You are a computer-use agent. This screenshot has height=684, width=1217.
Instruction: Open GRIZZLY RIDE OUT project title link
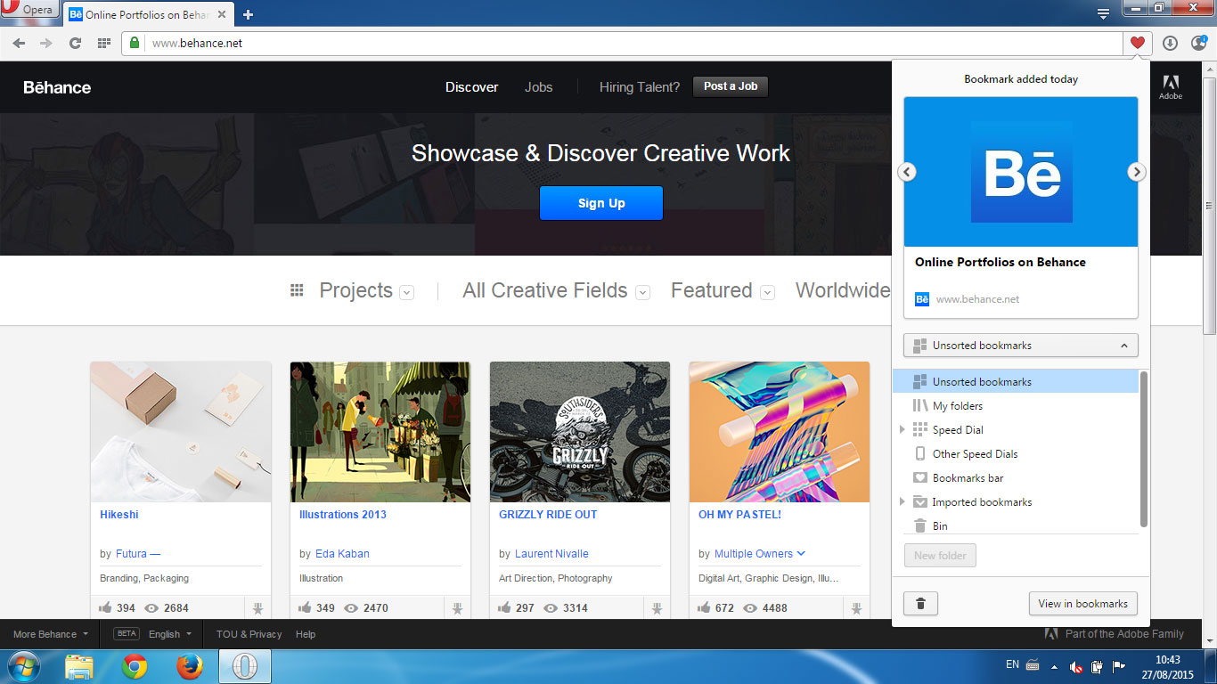coord(548,515)
